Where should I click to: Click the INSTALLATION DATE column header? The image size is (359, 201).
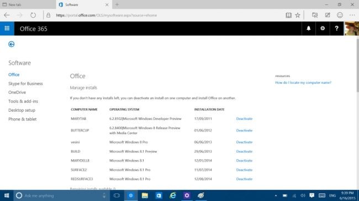click(209, 110)
